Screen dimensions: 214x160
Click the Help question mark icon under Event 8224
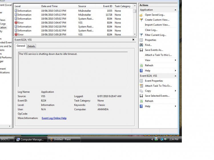(x=141, y=106)
